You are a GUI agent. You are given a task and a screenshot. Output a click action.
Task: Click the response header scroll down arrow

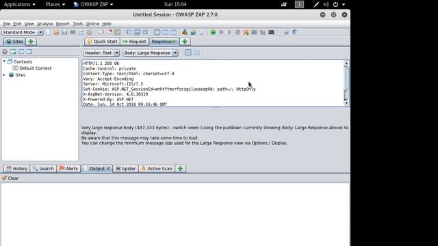point(346,103)
